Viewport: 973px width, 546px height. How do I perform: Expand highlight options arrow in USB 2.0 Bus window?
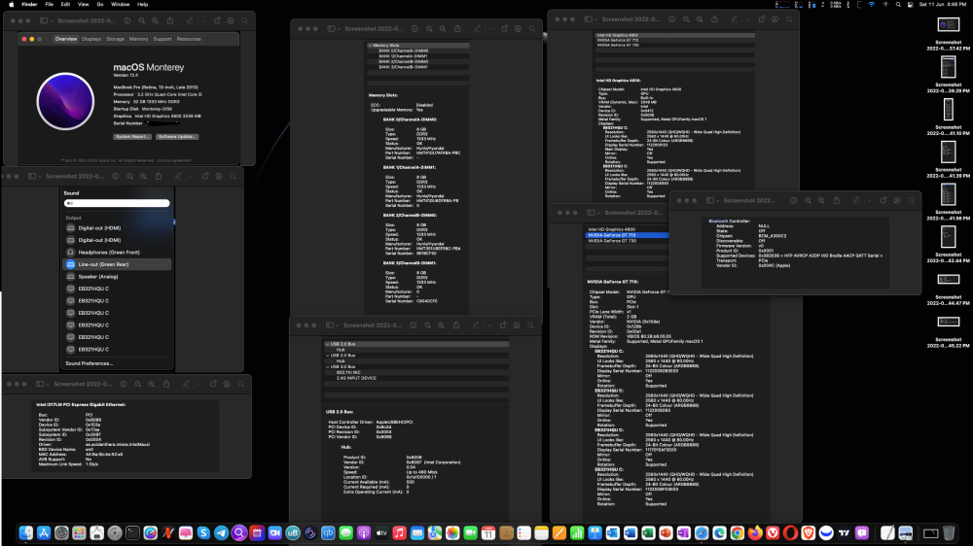(x=489, y=325)
